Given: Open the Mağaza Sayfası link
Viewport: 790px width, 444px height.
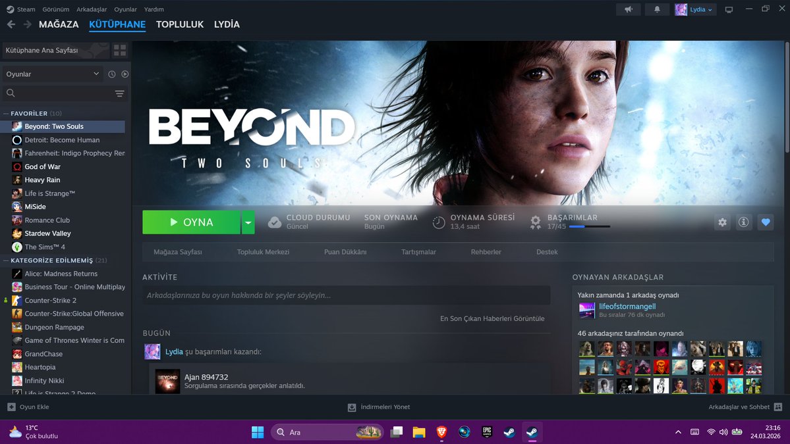Looking at the screenshot, I should point(178,252).
